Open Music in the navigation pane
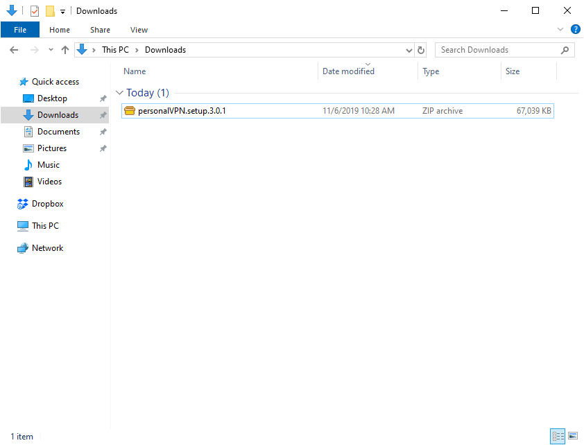Viewport: 584px width, 445px height. [x=49, y=165]
